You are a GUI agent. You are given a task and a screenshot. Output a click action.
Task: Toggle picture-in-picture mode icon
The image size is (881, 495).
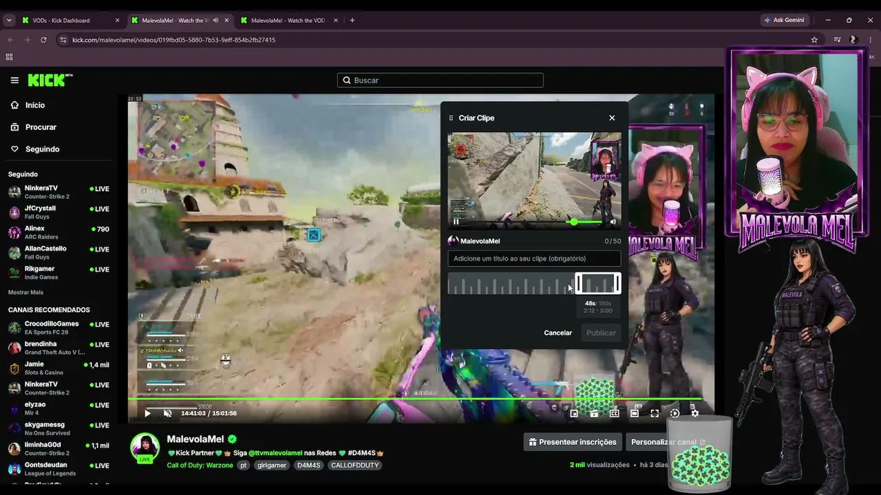click(x=574, y=413)
